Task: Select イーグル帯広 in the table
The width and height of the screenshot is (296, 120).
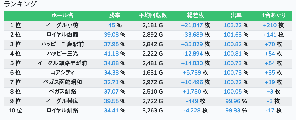Action: pyautogui.click(x=62, y=101)
